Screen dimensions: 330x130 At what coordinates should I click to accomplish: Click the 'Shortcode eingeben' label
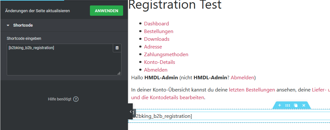click(24, 39)
